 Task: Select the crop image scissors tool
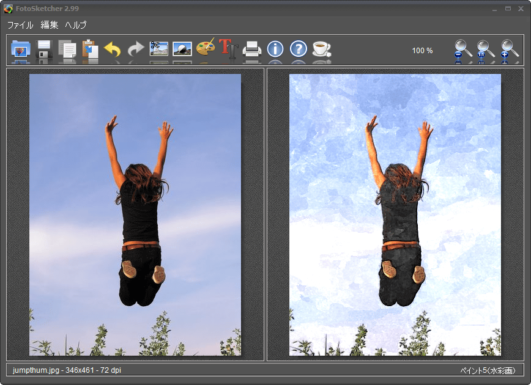pyautogui.click(x=159, y=49)
